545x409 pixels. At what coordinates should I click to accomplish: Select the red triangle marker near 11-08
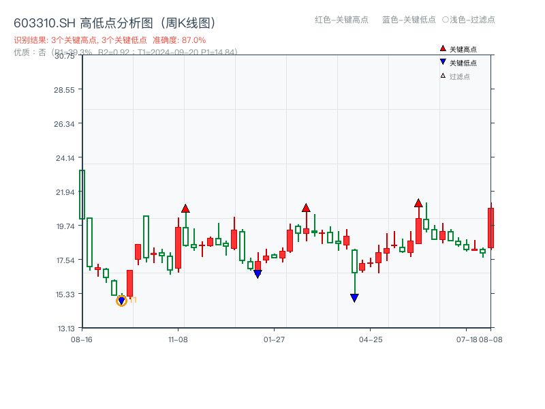coord(184,209)
